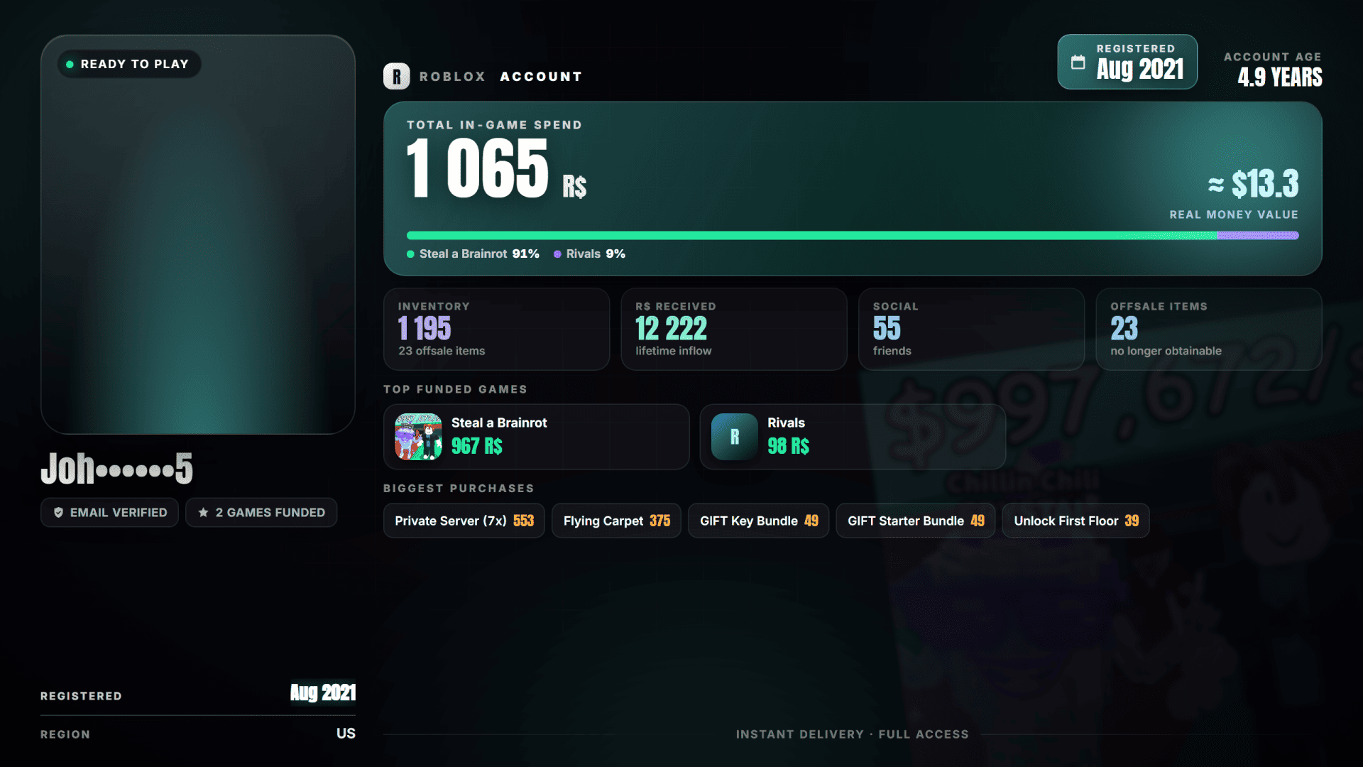Open the Flying Carpet purchase chip
Image resolution: width=1363 pixels, height=767 pixels.
click(616, 521)
